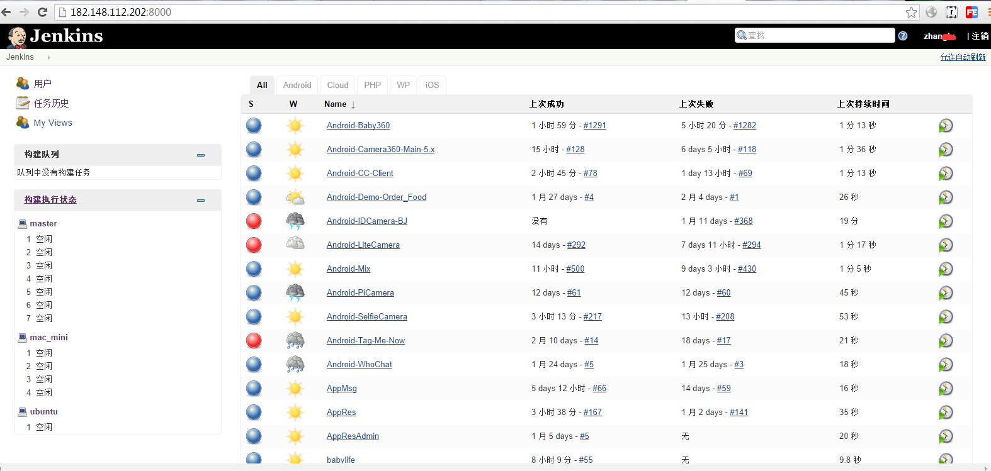The width and height of the screenshot is (991, 471).
Task: Click the cloudy weather icon for Android-LiteCamera
Action: coord(295,244)
